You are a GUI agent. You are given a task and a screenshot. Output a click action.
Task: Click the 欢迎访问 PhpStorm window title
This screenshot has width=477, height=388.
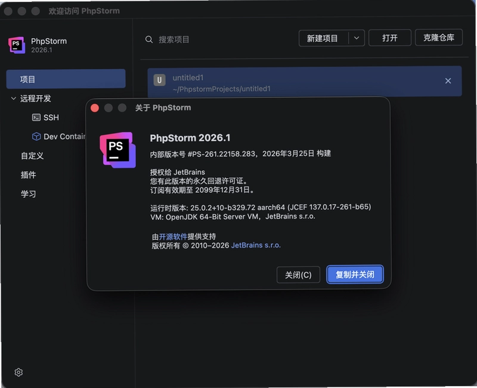pos(84,11)
